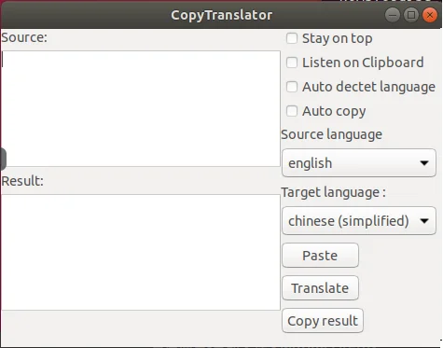The image size is (443, 348).
Task: Open the Source language english dropdown
Action: pyautogui.click(x=359, y=163)
